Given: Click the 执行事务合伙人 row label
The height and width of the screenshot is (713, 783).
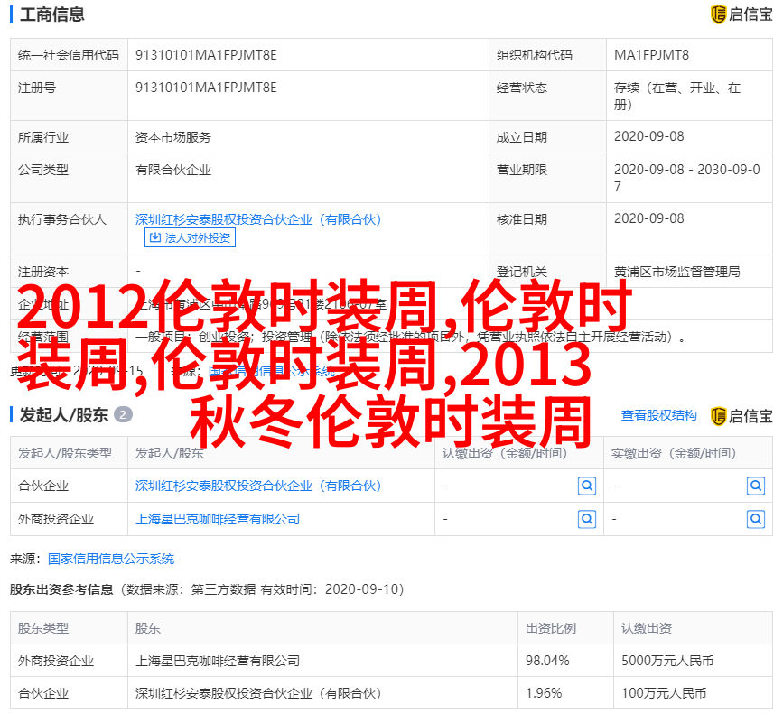Looking at the screenshot, I should pos(62,219).
